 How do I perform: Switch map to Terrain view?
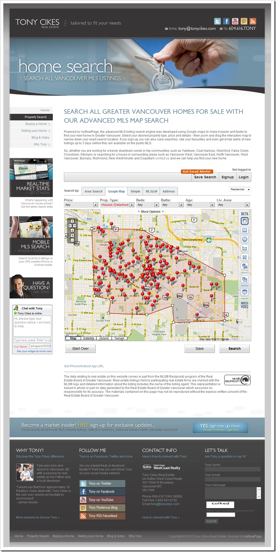[x=119, y=338]
